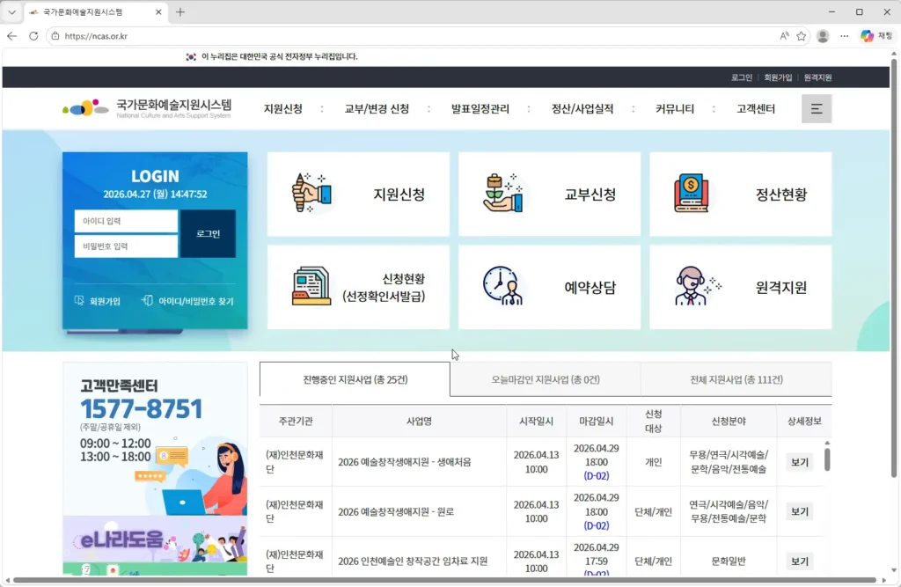Add page to favorites star icon
Screen dimensions: 901x587
point(801,36)
